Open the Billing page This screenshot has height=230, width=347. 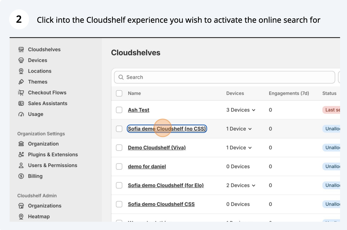tap(35, 176)
